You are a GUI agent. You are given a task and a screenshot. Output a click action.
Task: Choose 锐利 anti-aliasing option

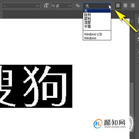(x=87, y=15)
